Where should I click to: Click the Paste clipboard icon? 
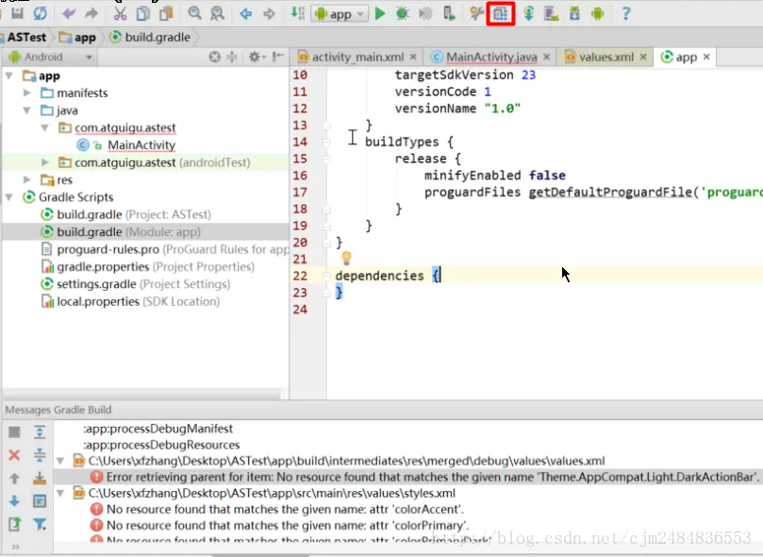166,13
